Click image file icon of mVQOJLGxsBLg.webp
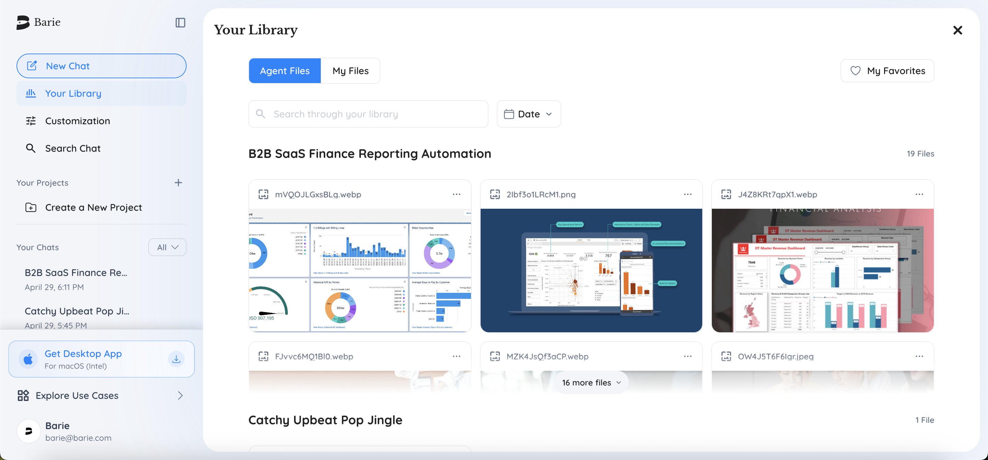 [x=263, y=194]
